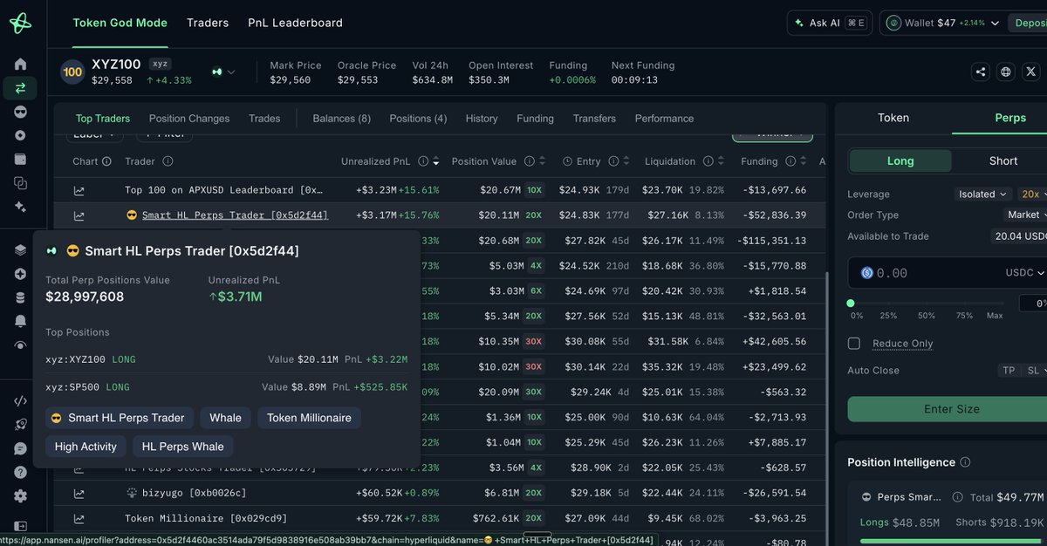The width and height of the screenshot is (1047, 546).
Task: Open the wallet sidebar icon
Action: coord(20,159)
